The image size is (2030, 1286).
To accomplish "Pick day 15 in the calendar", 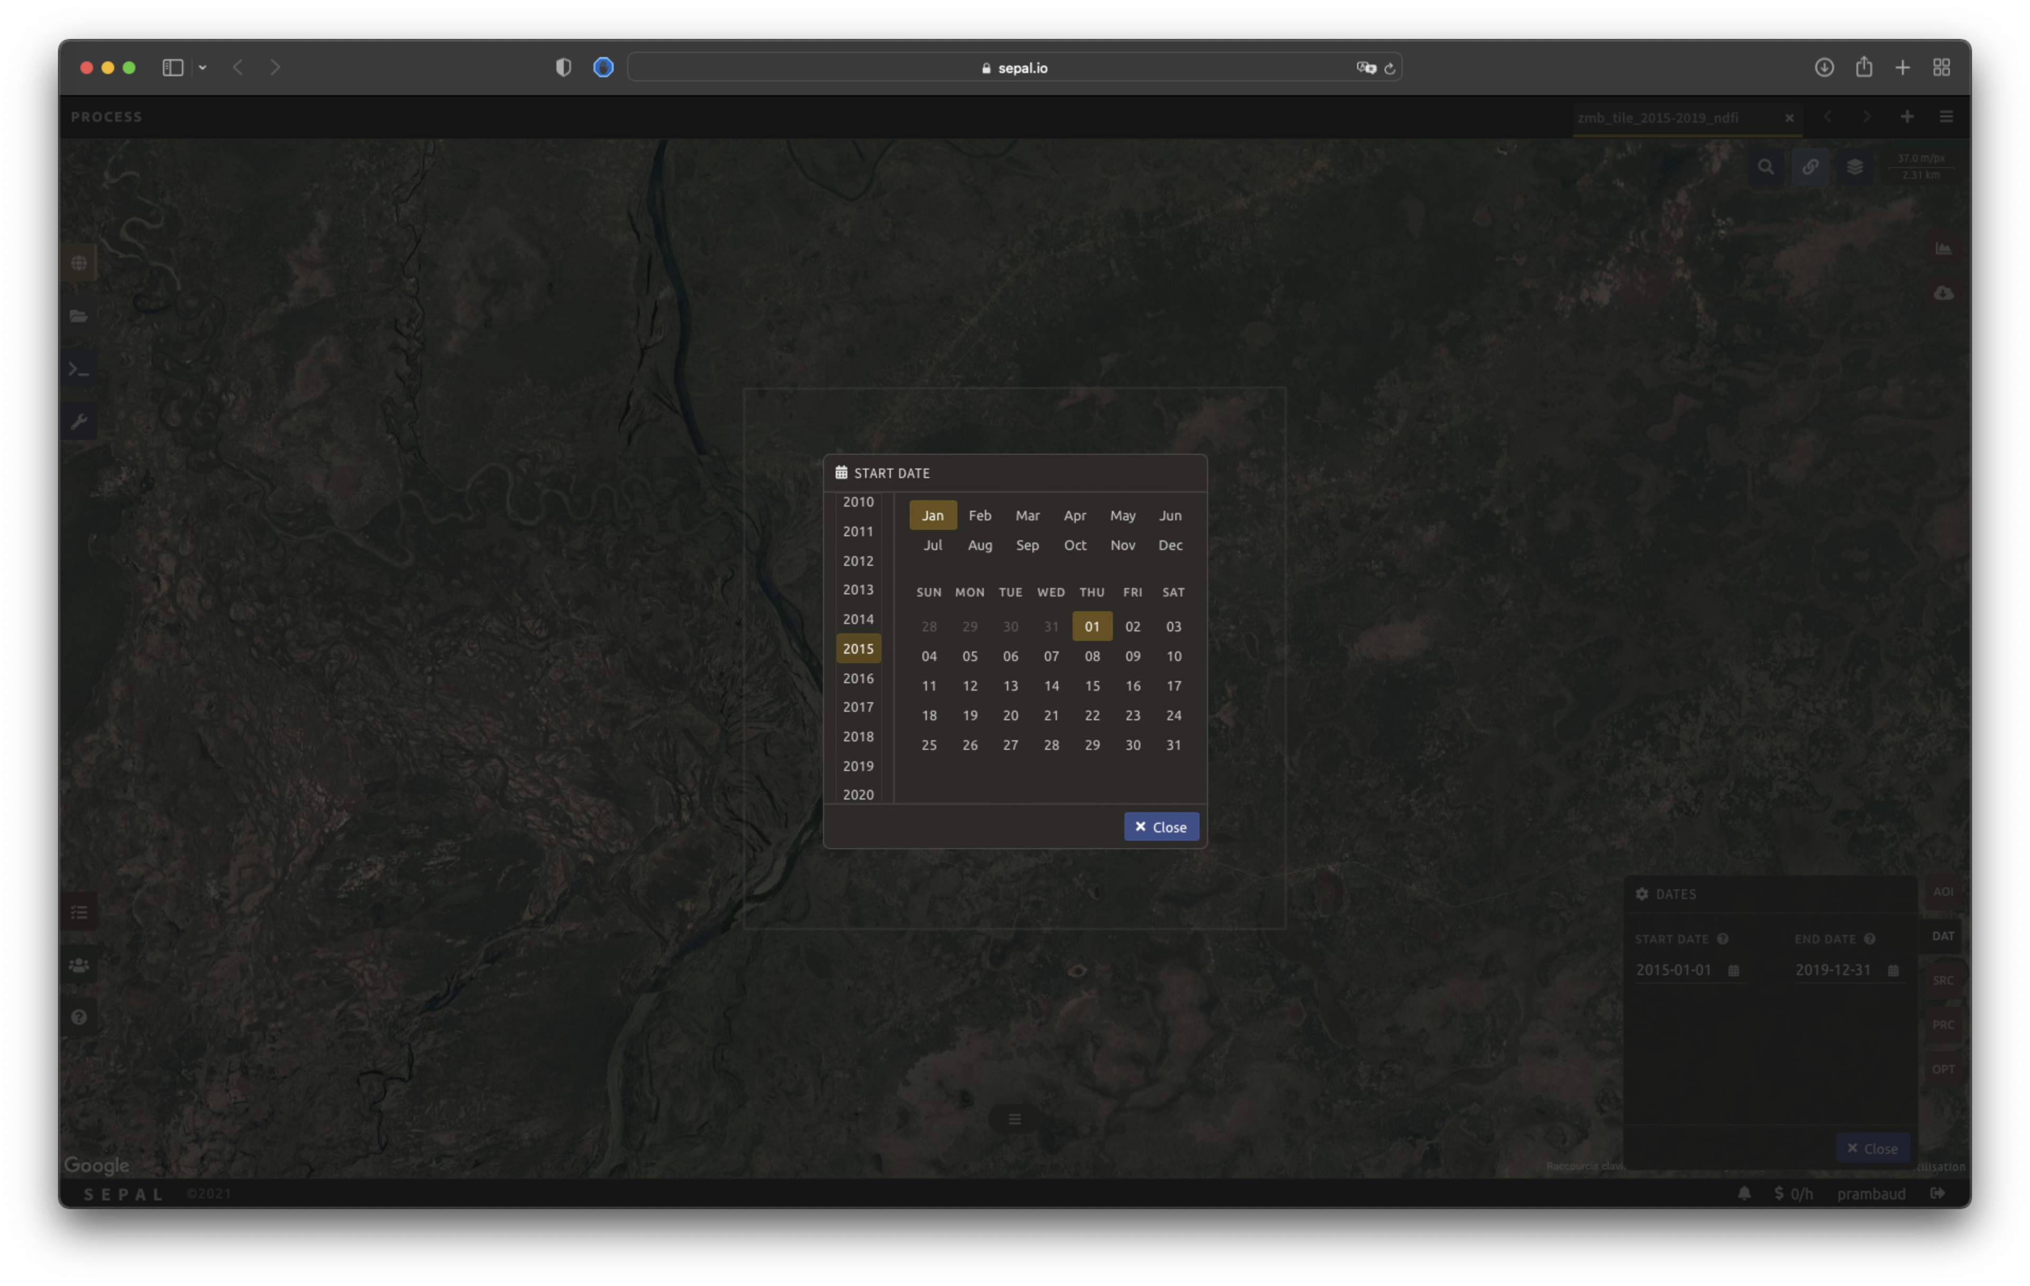I will (1092, 686).
